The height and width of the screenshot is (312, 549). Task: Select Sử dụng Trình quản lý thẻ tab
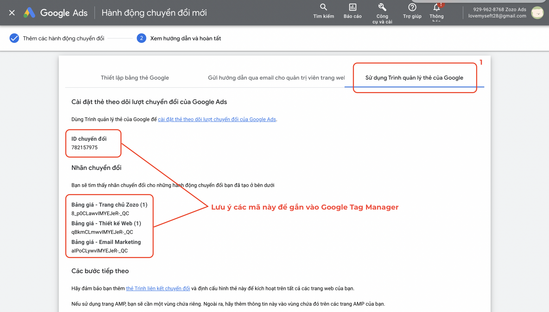tap(414, 77)
